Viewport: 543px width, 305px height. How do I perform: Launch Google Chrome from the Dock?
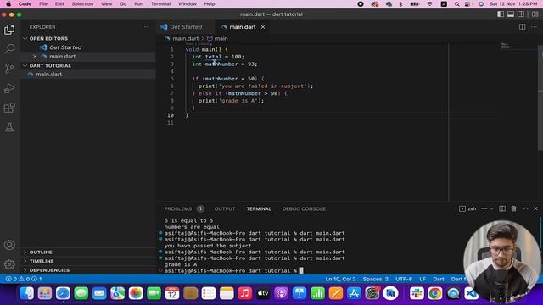coord(435,293)
